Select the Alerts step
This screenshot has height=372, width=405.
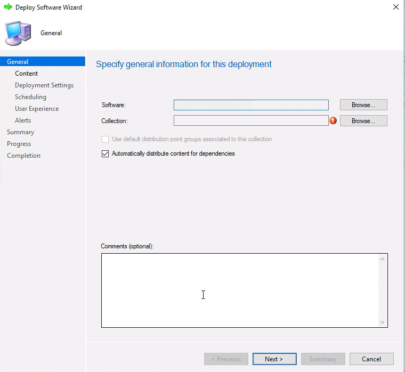click(x=23, y=120)
